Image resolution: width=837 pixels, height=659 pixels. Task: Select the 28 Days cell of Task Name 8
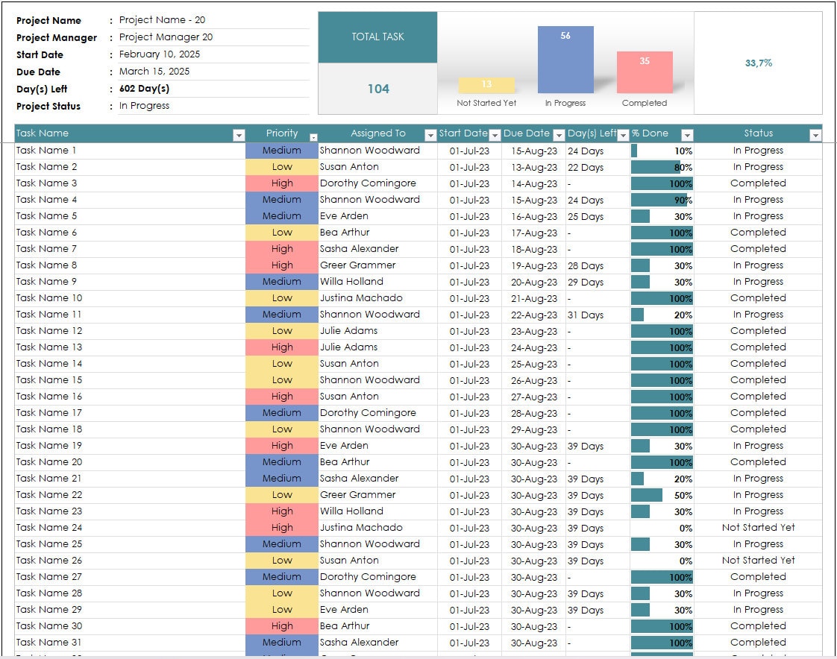[598, 265]
